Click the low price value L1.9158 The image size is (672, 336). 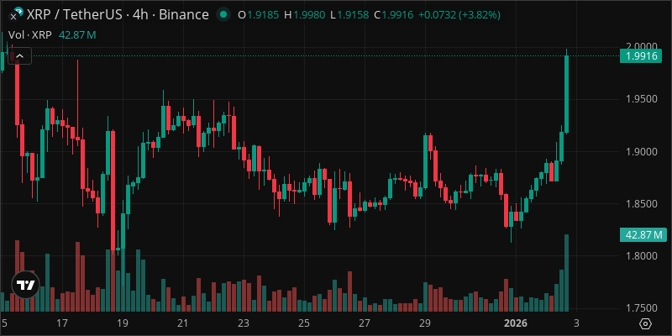[x=349, y=15]
